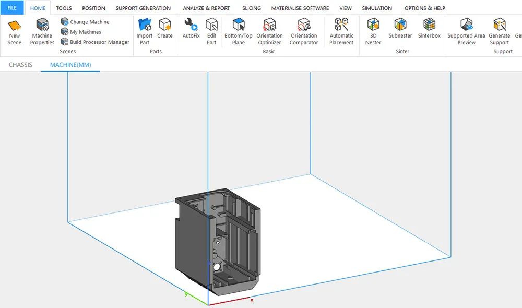The height and width of the screenshot is (308, 522).
Task: Open Machine Properties
Action: tap(42, 32)
